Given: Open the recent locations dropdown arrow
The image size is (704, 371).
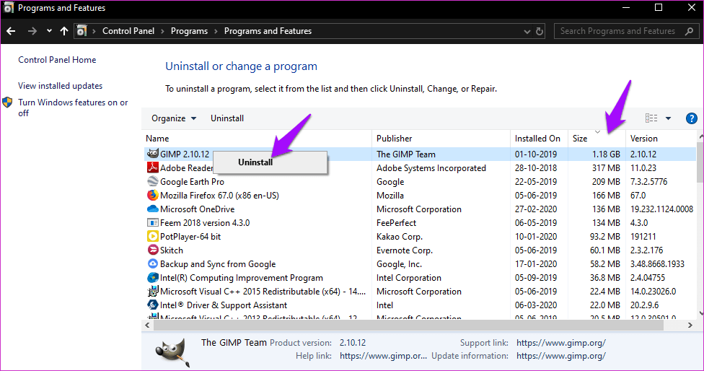Looking at the screenshot, I should tap(49, 31).
